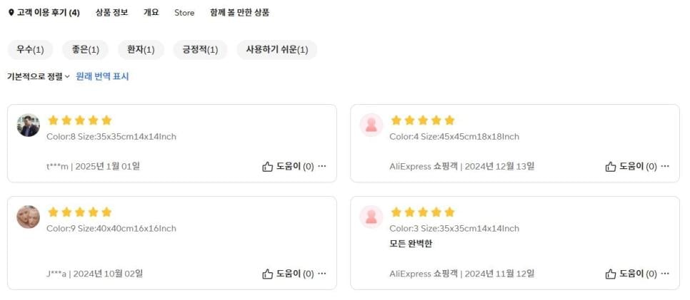Click the location pin icon beside 고객 이용 후기

point(11,13)
